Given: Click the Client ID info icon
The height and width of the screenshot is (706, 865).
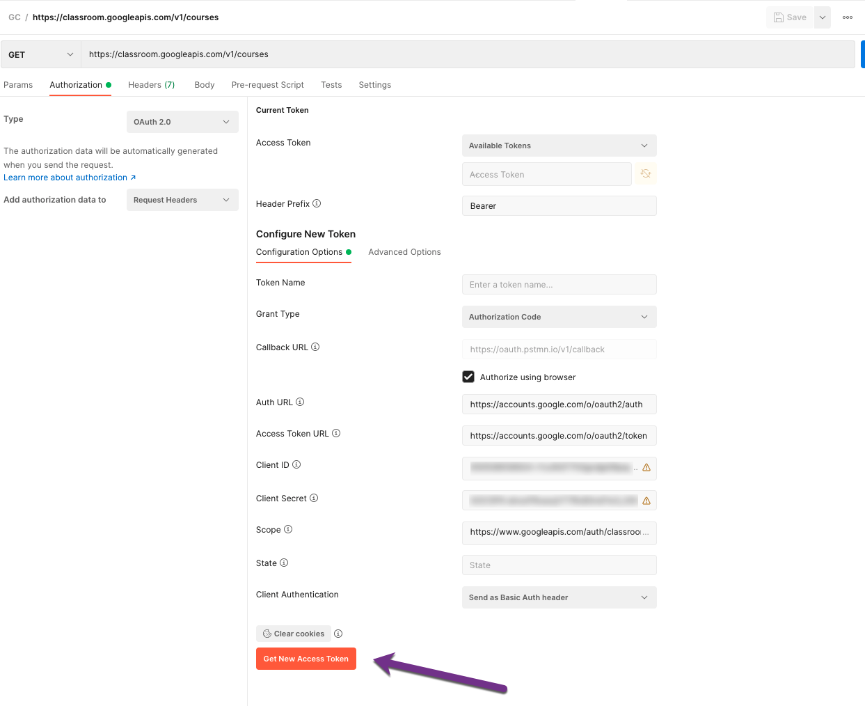Looking at the screenshot, I should 296,464.
